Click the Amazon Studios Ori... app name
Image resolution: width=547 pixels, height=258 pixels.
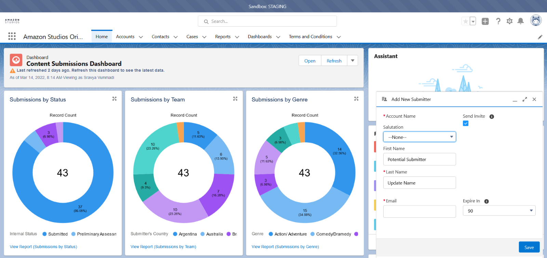[53, 37]
